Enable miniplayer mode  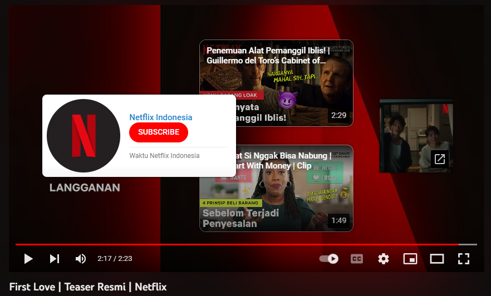(x=410, y=259)
